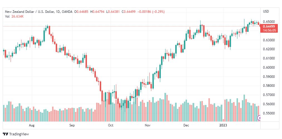Click the volume value 26.634K
Viewport: 282px width, 139px height.
tap(17, 16)
